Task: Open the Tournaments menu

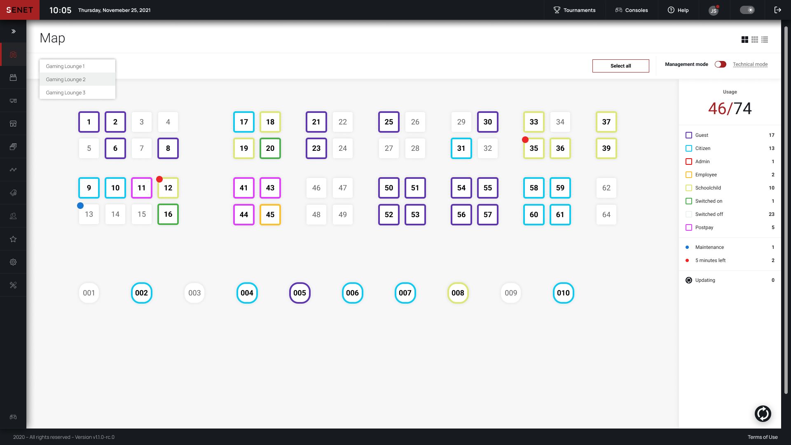Action: coord(574,10)
